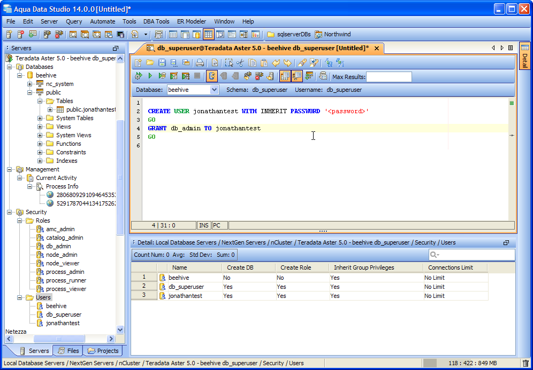Click the Execute All double-arrow icon
Image resolution: width=533 pixels, height=370 pixels.
139,76
